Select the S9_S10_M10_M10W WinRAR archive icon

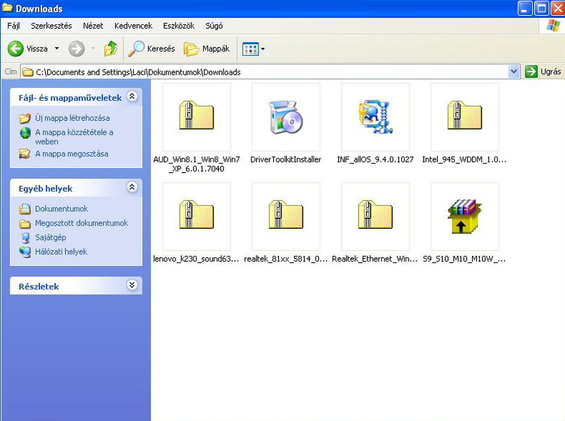click(465, 216)
